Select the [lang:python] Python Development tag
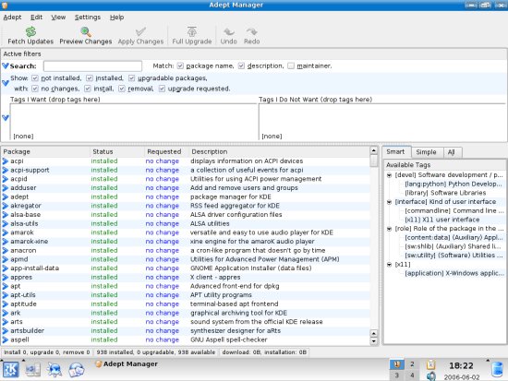508x381 pixels. tap(453, 185)
